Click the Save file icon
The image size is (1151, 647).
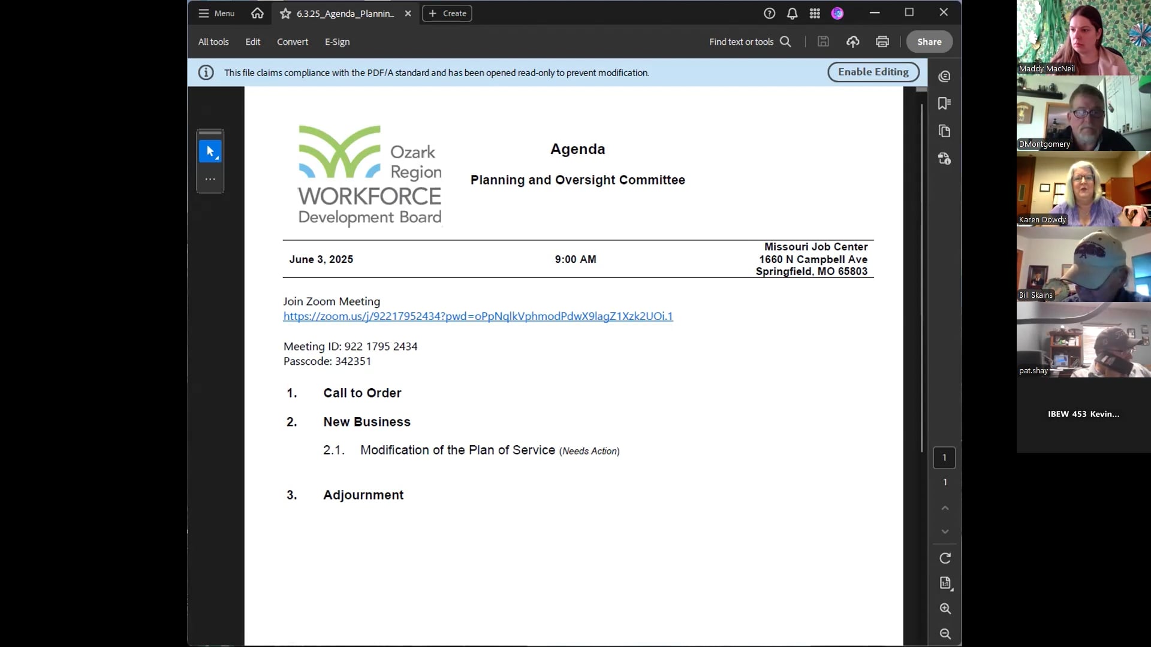click(x=823, y=41)
